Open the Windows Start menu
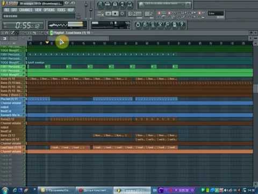 pos(5,190)
